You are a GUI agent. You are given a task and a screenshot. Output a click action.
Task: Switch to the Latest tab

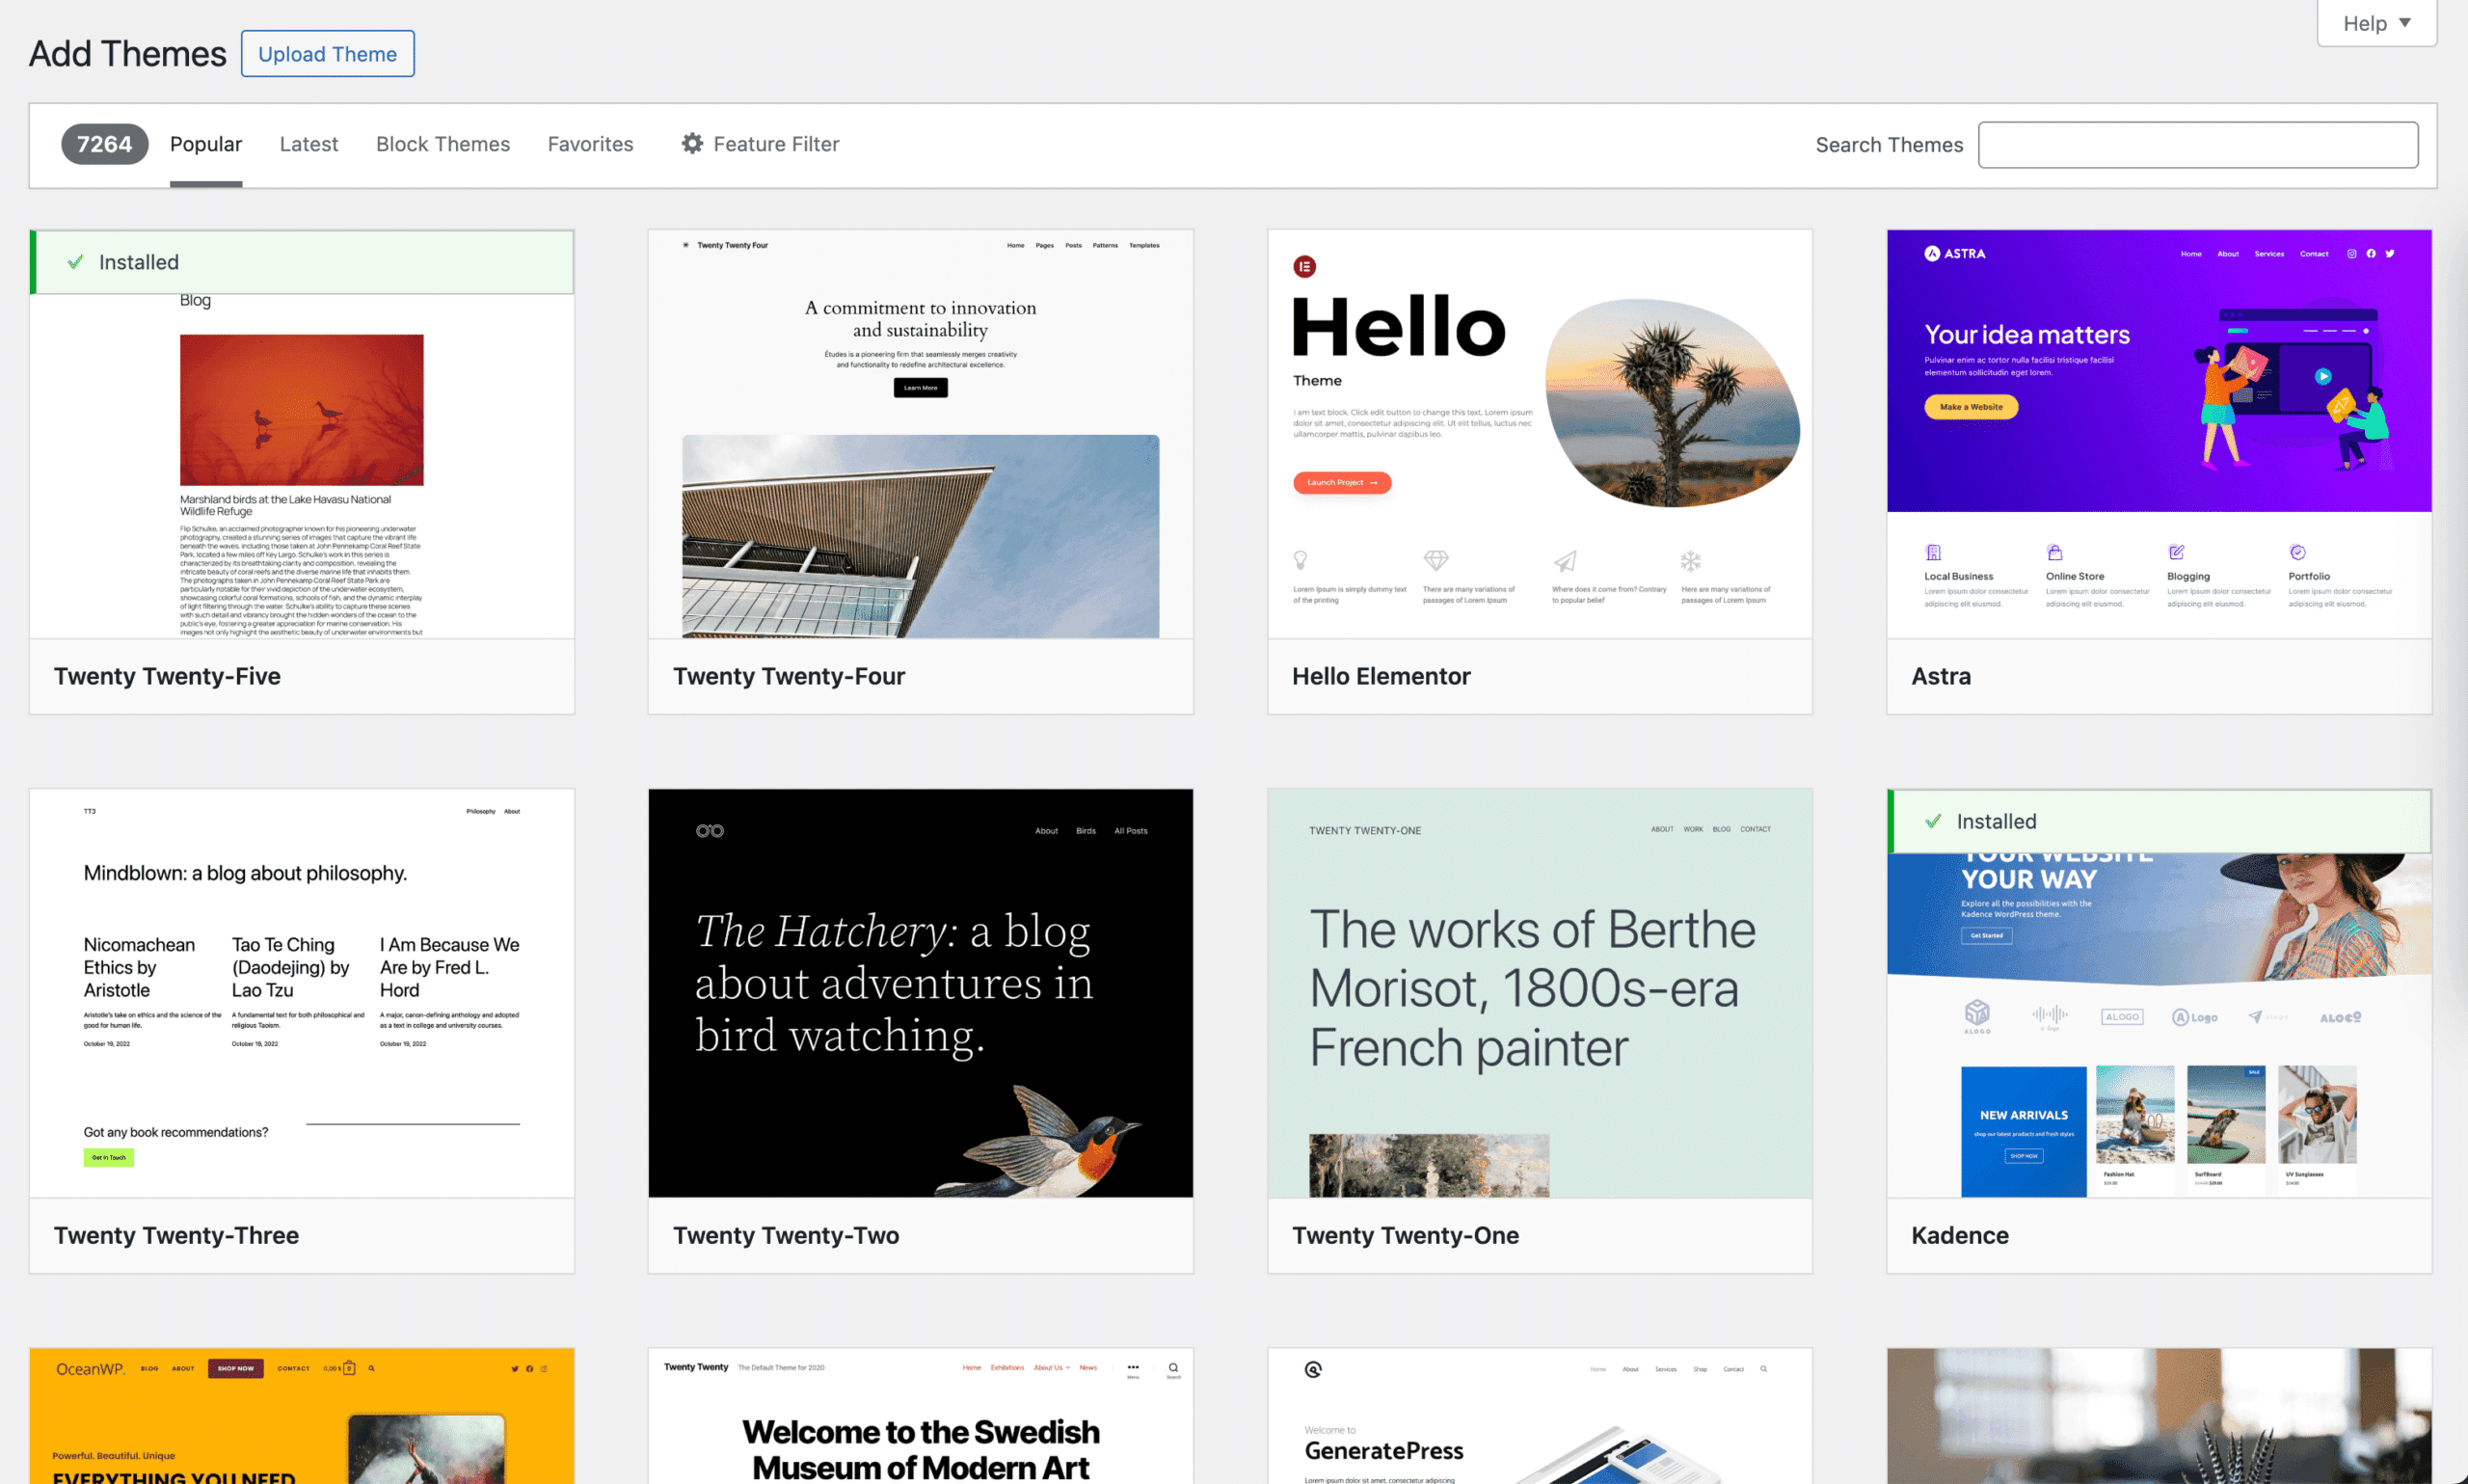[x=308, y=144]
